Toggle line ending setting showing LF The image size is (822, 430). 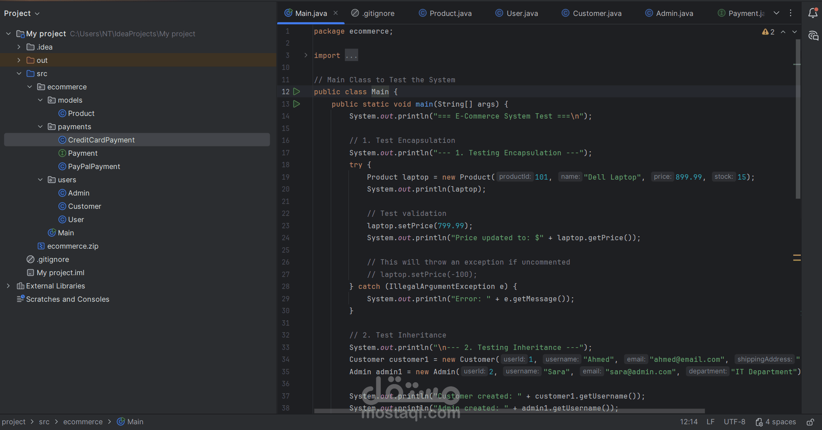[x=710, y=422]
